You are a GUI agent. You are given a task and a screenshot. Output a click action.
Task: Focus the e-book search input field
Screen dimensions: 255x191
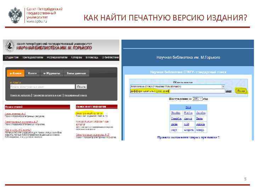click(x=42, y=87)
